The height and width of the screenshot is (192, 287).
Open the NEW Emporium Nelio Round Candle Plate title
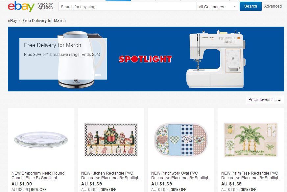click(x=38, y=175)
